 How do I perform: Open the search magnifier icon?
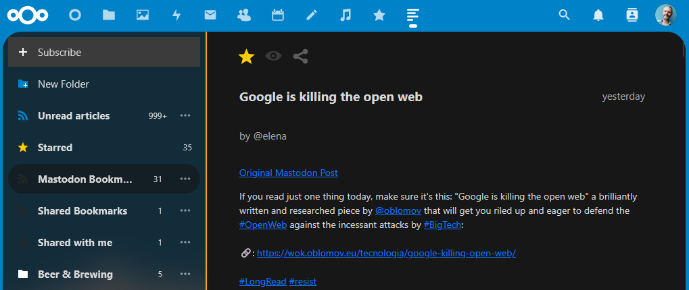[564, 16]
